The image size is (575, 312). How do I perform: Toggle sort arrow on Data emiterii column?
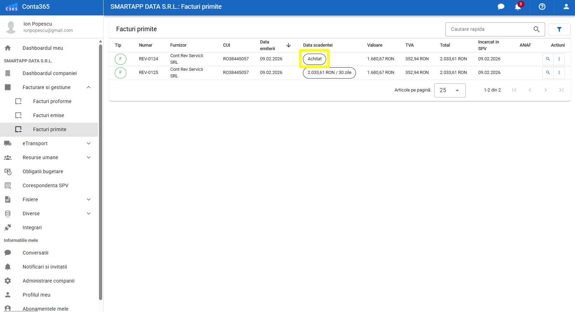pos(289,45)
